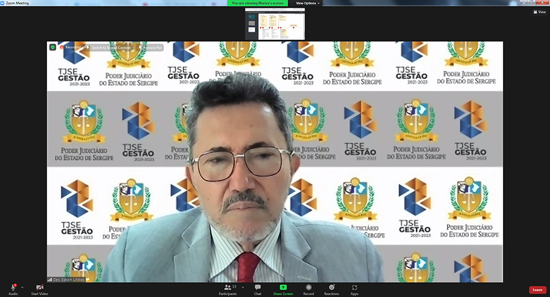Click the Recording indicator
550x297 pixels.
coord(71,47)
